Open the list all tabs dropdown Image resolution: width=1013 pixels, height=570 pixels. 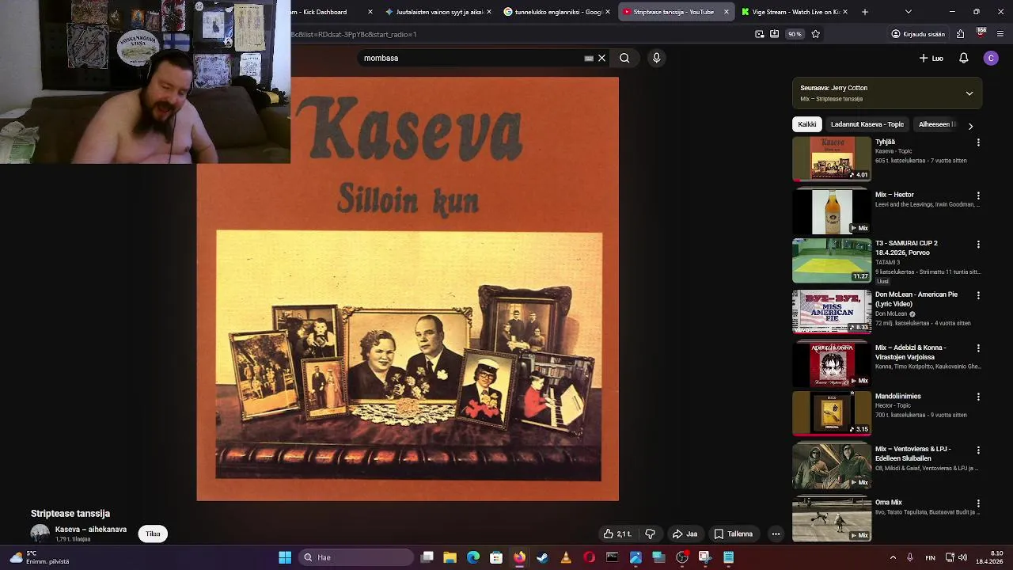click(908, 12)
